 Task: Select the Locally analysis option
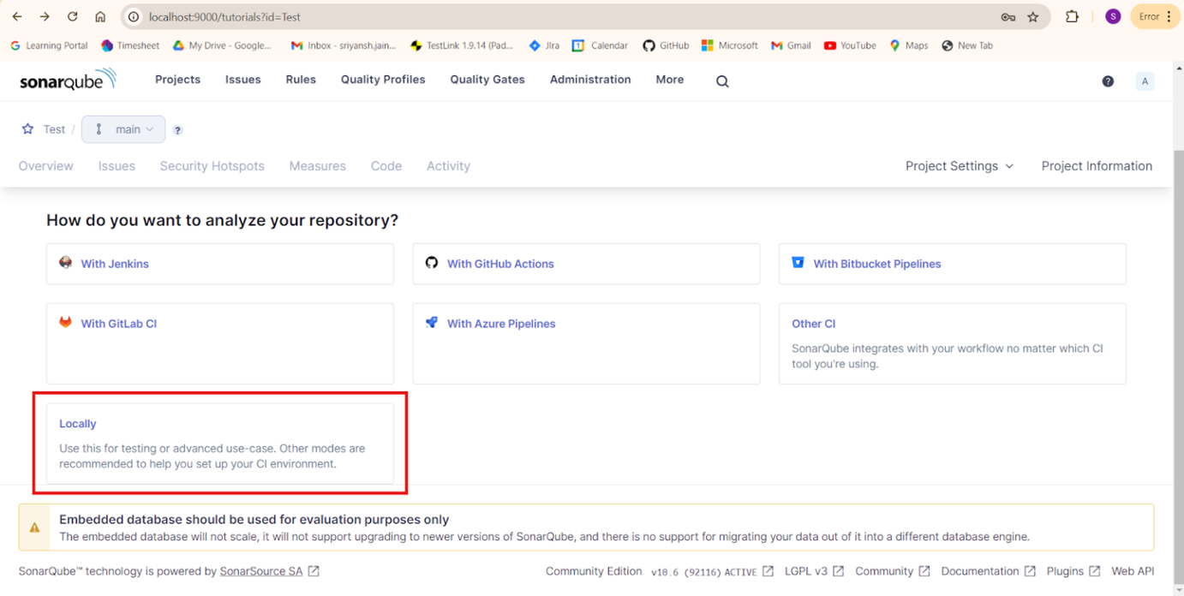(77, 423)
